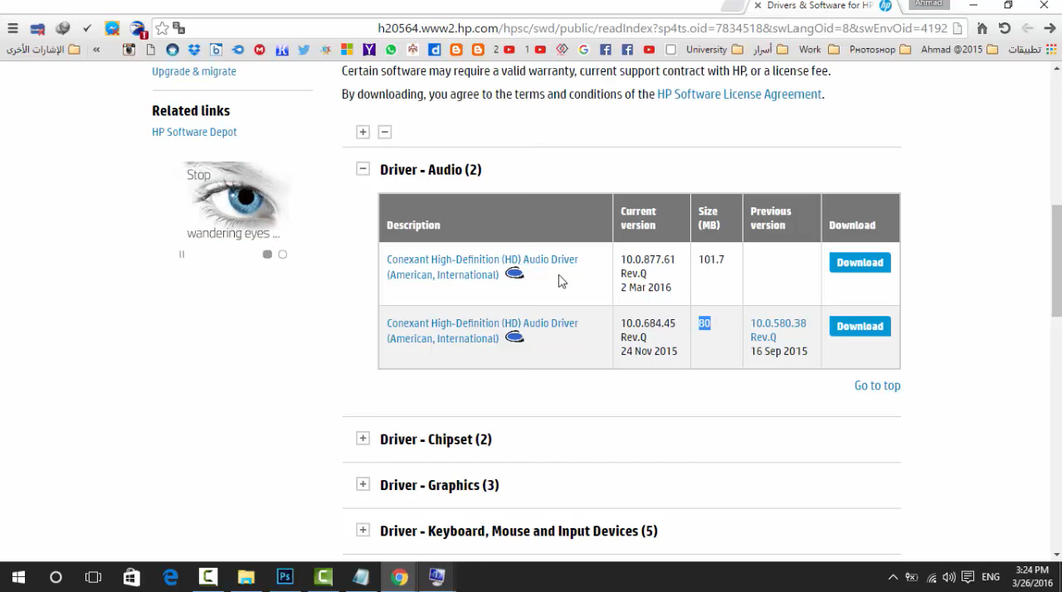The height and width of the screenshot is (592, 1062).
Task: Show hidden bookmarks with the chevron
Action: [96, 50]
